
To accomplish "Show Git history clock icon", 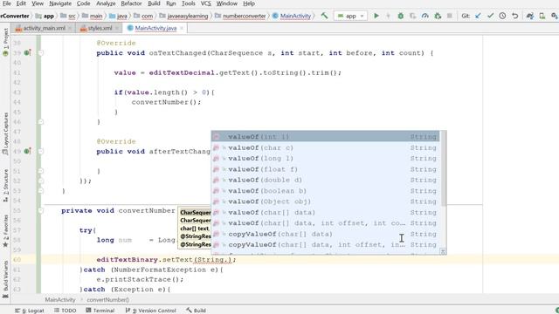I will pos(502,16).
